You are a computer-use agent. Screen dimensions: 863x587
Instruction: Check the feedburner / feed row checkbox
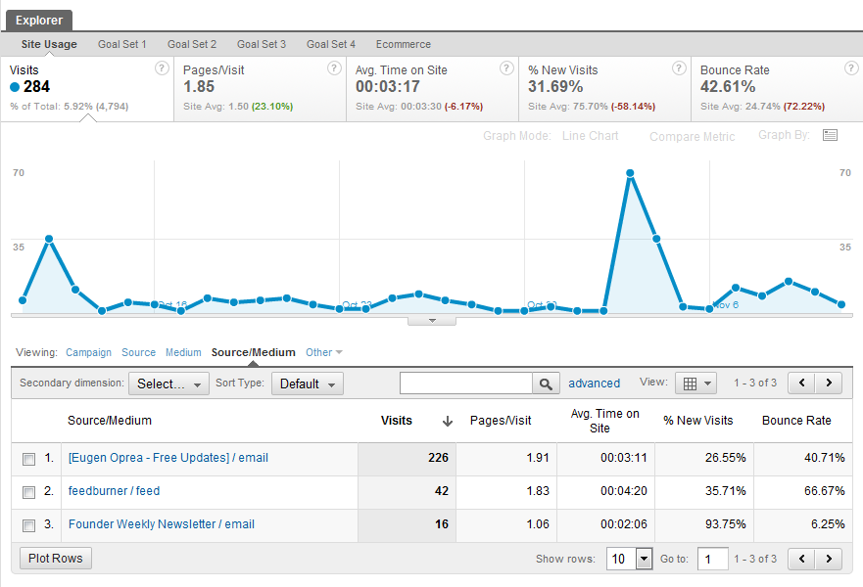click(x=28, y=492)
